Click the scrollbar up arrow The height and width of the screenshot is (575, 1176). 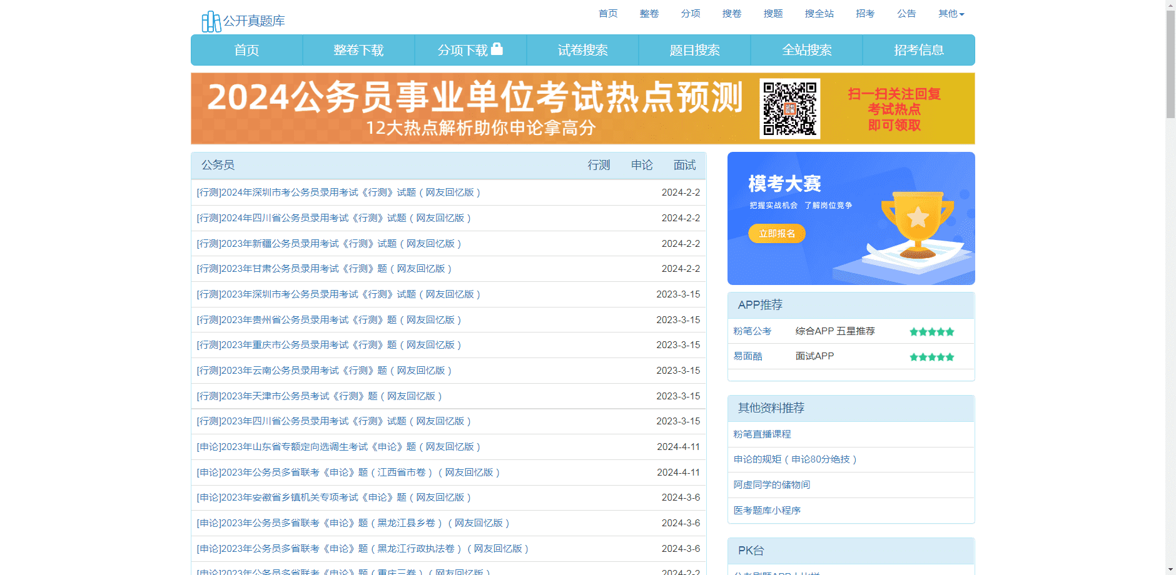coord(1170,4)
